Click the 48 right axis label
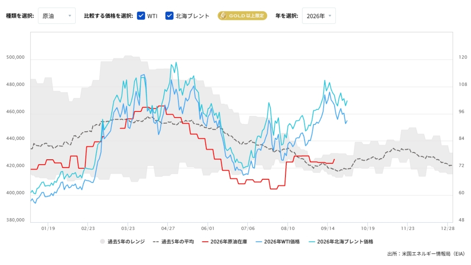471x265 pixels. 461,220
